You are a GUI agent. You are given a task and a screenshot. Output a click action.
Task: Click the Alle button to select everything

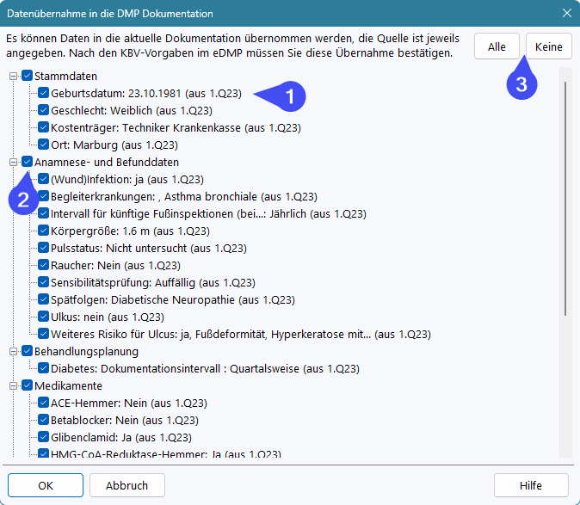point(497,46)
